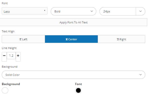This screenshot has width=149, height=96.
Task: Click Apply Font To All Text
Action: tap(73, 22)
